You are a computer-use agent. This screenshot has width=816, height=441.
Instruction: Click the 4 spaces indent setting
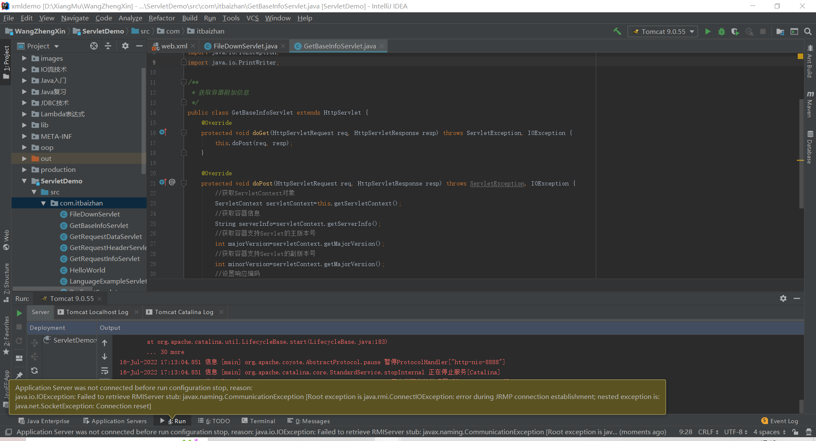tap(769, 432)
